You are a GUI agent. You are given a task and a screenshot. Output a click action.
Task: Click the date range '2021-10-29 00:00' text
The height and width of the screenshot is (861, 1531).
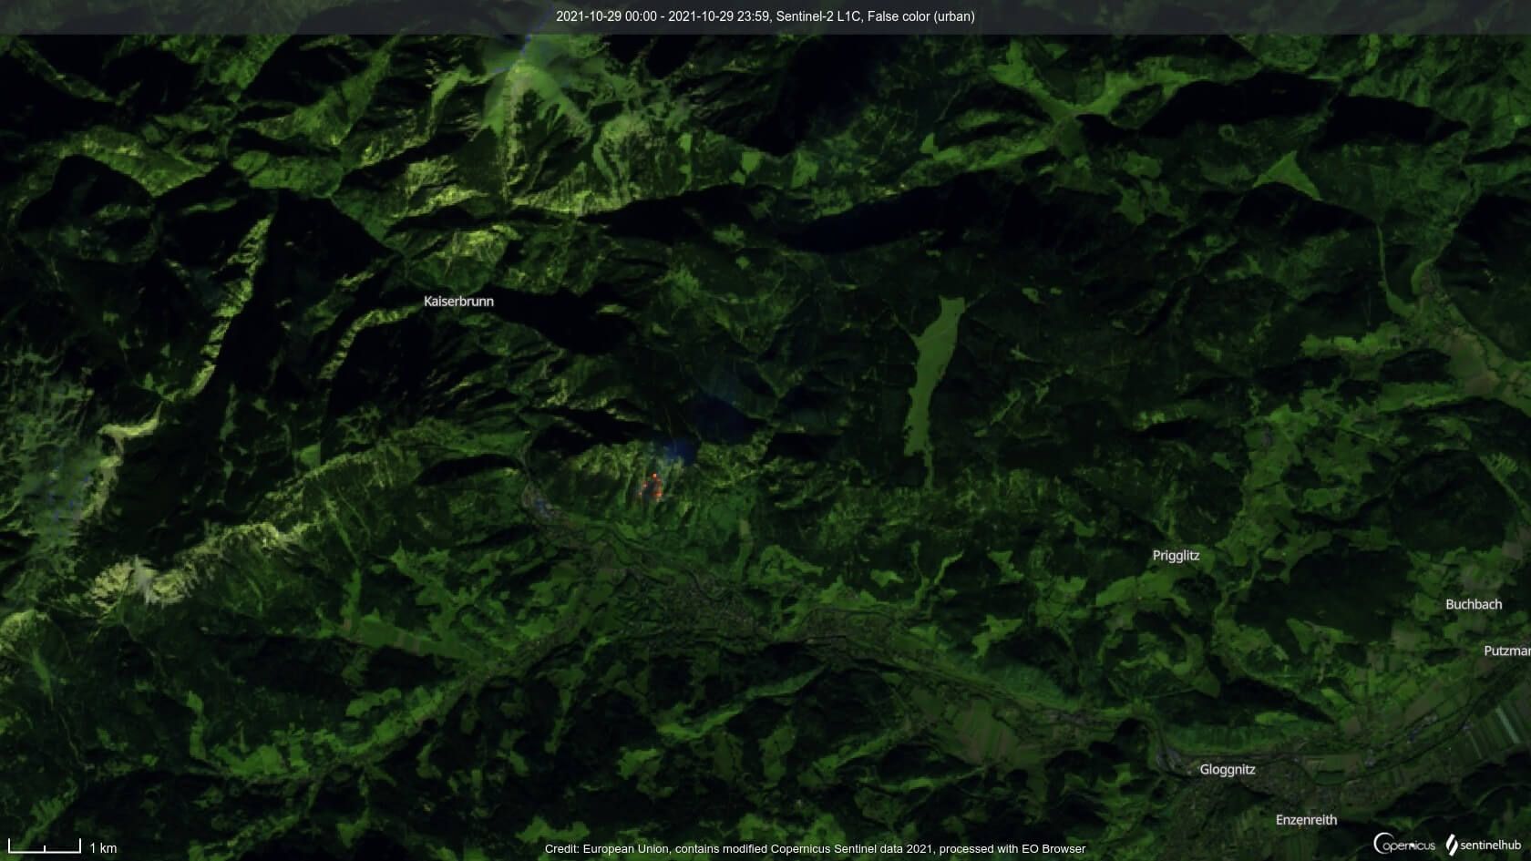(x=606, y=16)
